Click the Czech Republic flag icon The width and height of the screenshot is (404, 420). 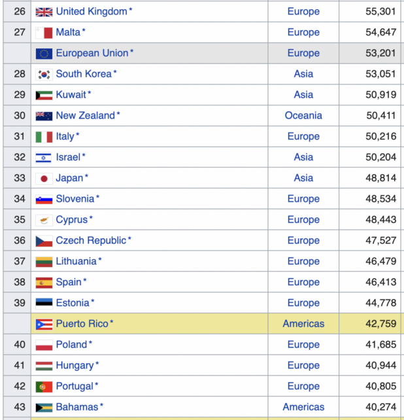point(44,241)
